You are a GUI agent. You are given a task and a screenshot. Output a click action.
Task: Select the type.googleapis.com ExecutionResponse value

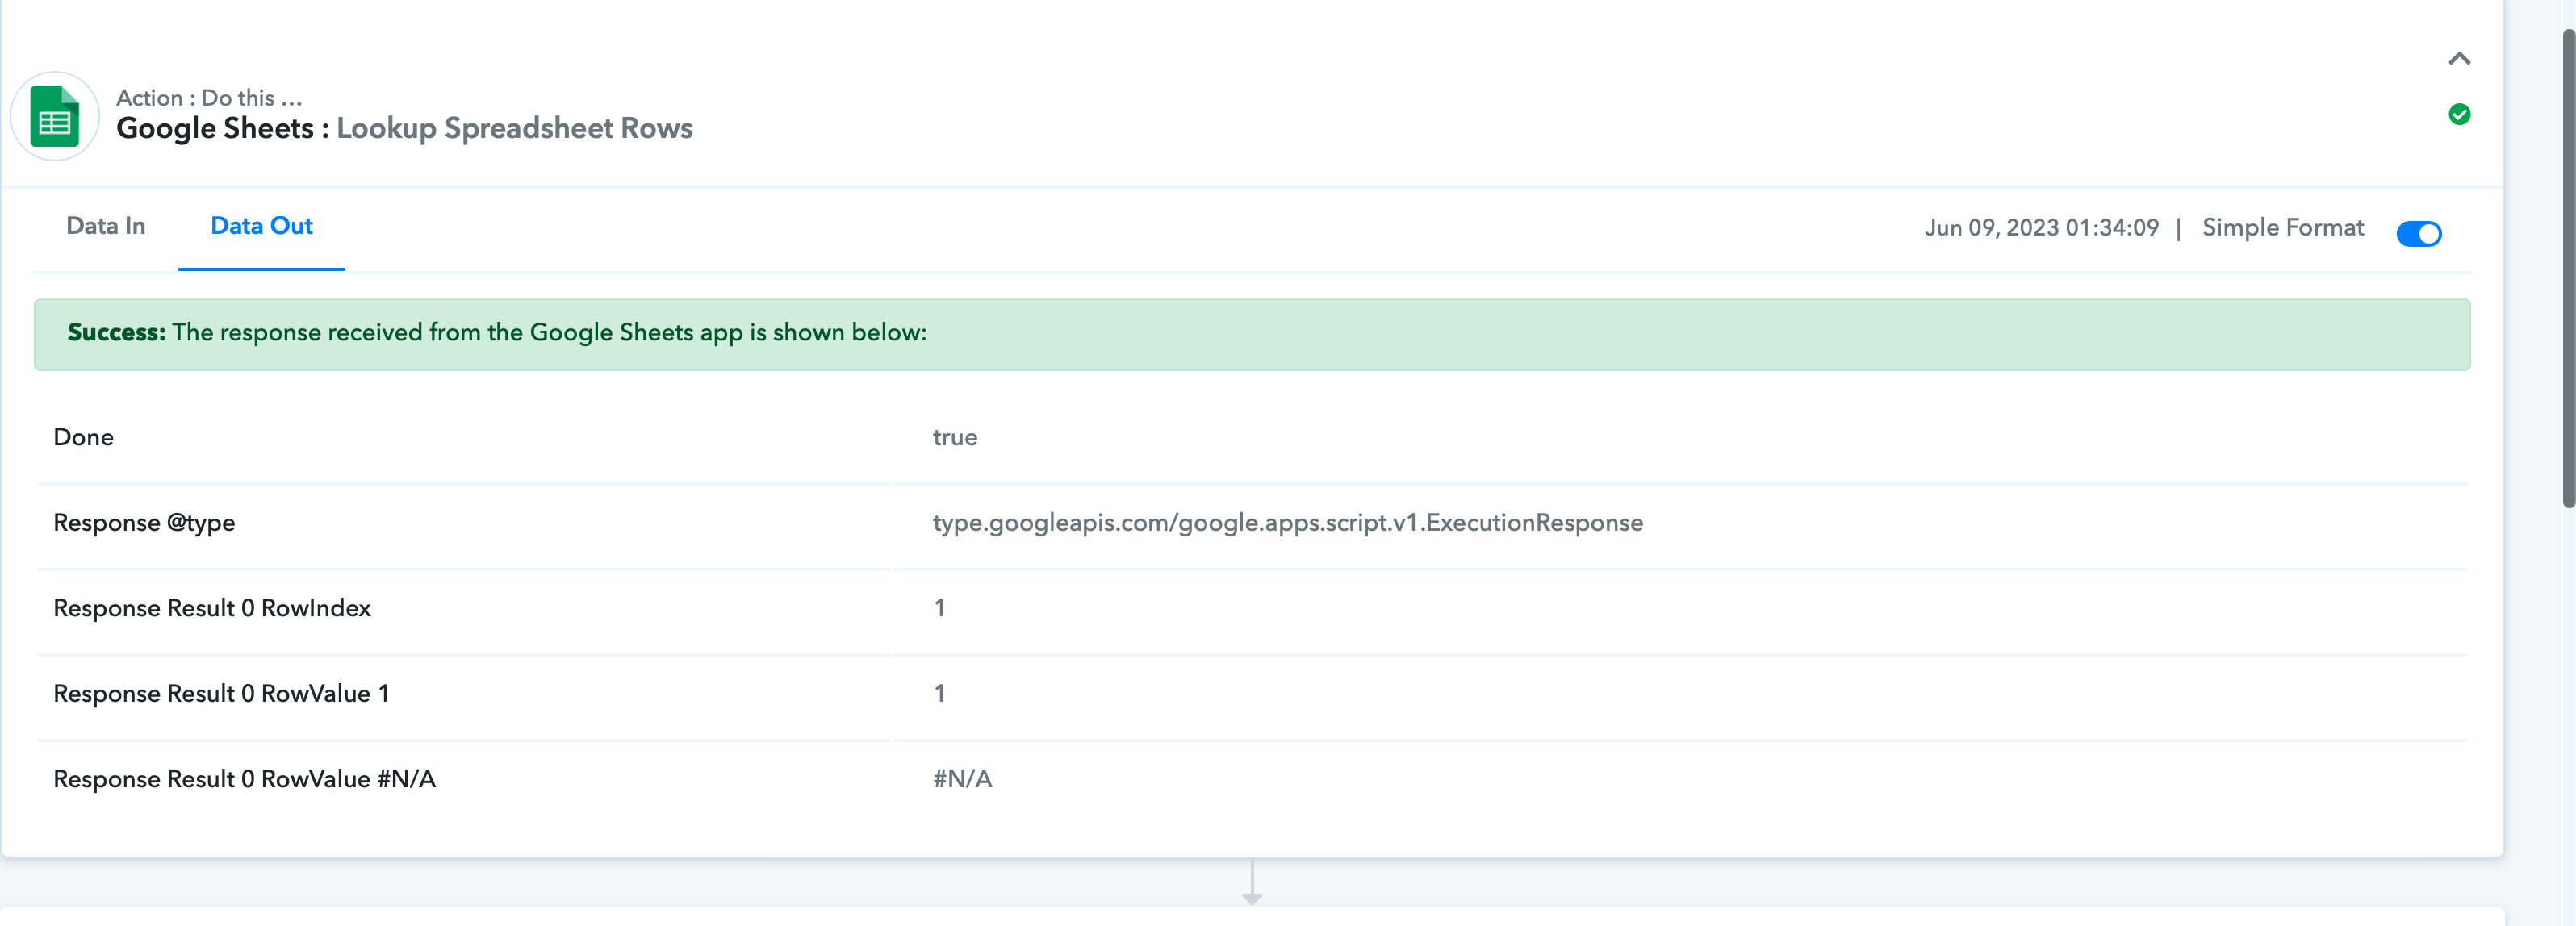(1288, 523)
